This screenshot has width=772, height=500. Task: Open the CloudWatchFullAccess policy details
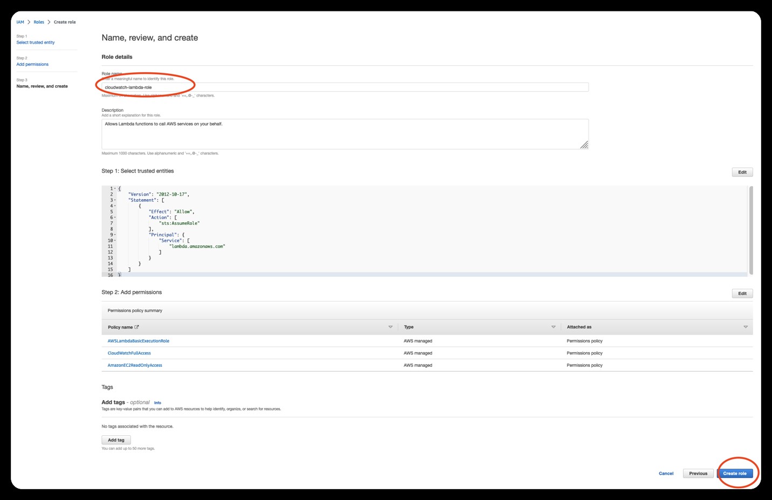129,353
